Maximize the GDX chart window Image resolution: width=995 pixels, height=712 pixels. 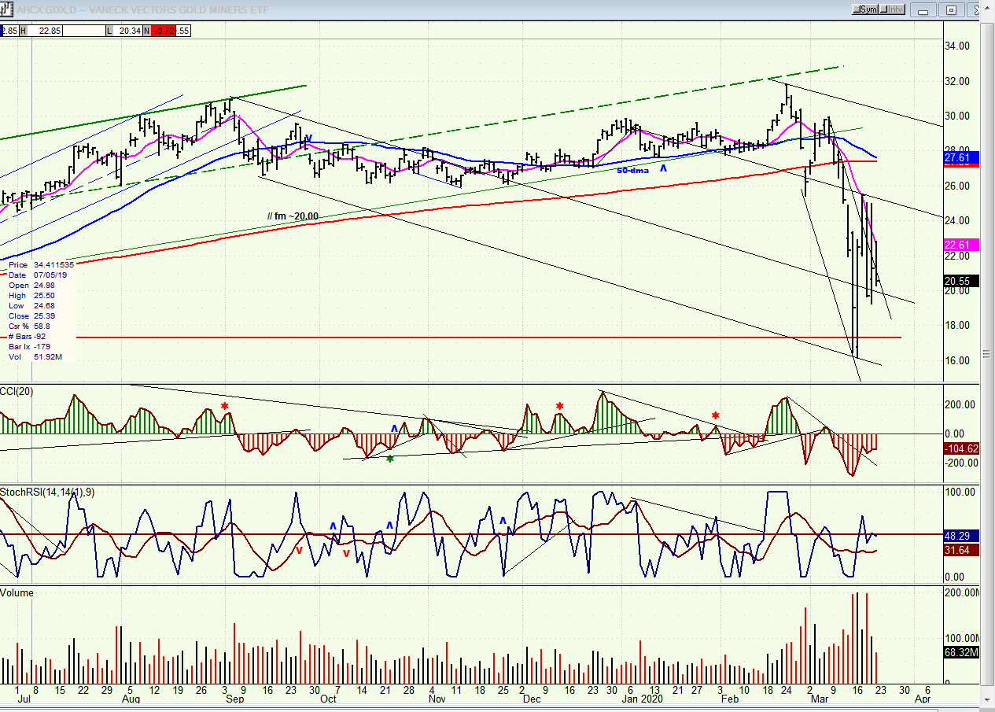tap(951, 9)
